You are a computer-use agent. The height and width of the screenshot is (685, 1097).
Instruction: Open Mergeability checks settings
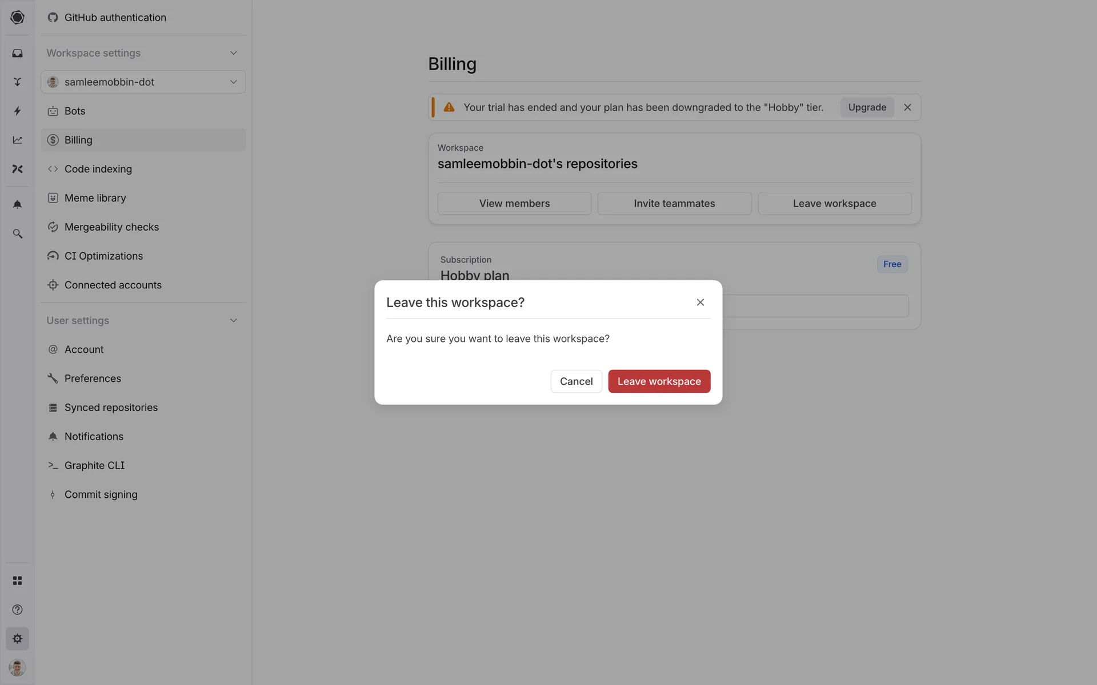click(111, 227)
